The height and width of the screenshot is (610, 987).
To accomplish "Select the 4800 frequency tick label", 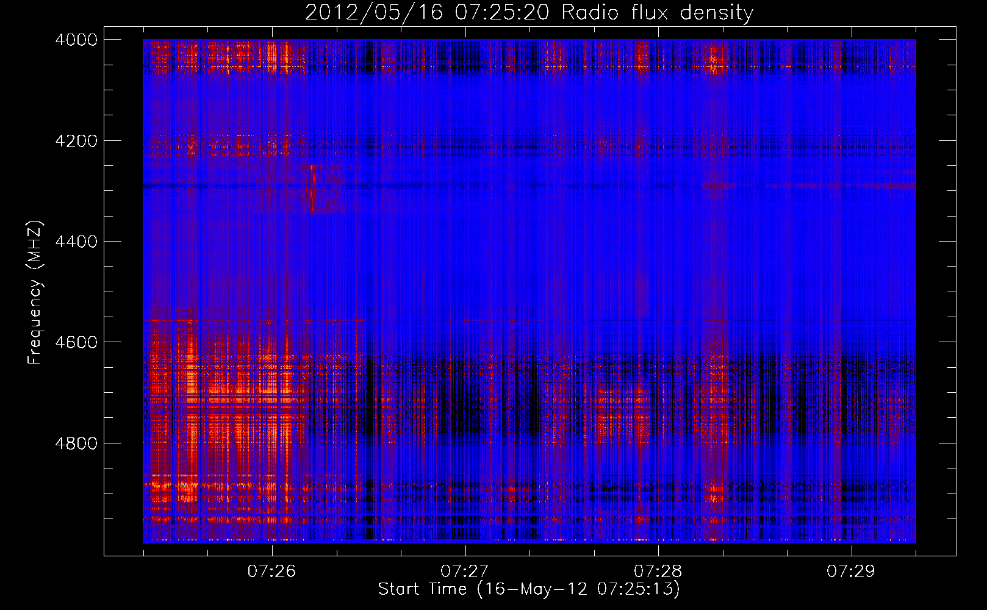I will coord(76,443).
